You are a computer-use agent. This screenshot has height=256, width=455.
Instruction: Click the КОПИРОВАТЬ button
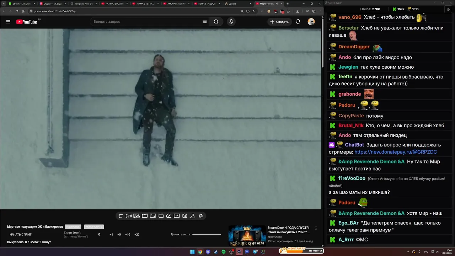pos(94,227)
